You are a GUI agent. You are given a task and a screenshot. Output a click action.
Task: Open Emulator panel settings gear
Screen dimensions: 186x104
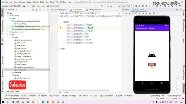tap(177, 10)
